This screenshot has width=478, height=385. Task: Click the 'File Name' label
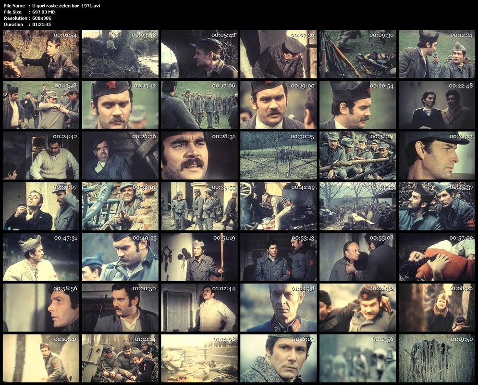(14, 6)
